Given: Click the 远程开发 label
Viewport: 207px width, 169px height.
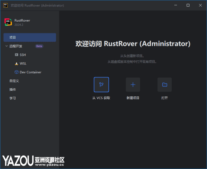Looking at the screenshot, I should pyautogui.click(x=16, y=46).
